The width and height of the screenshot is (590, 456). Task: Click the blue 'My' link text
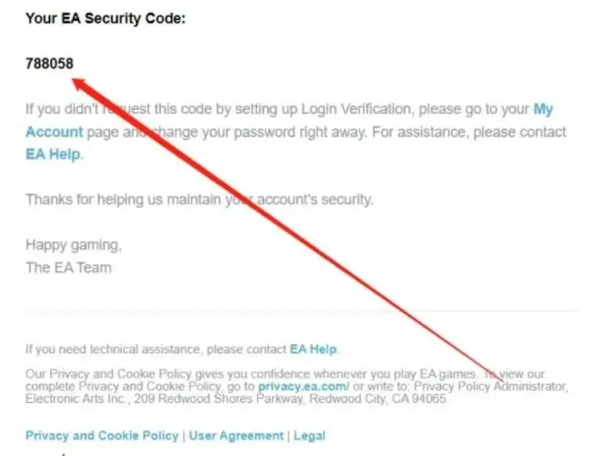coord(543,110)
